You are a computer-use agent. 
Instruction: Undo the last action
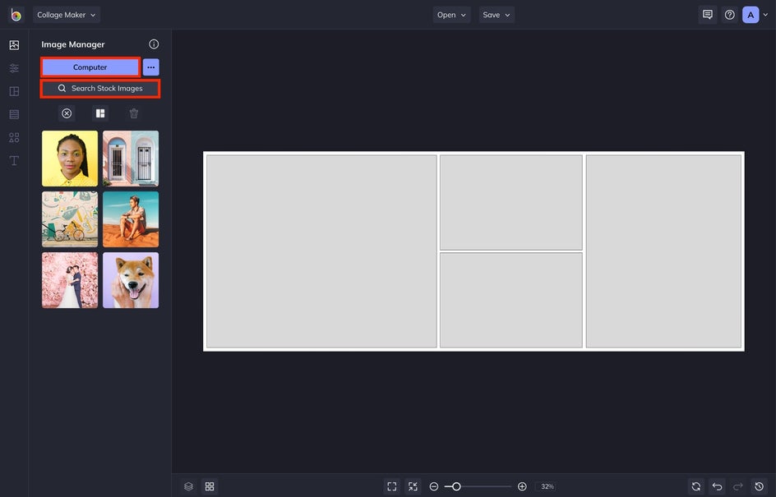(x=716, y=485)
